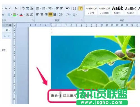Open the Shading dropdown arrow
Screen dimensions: 140x107
(71, 14)
